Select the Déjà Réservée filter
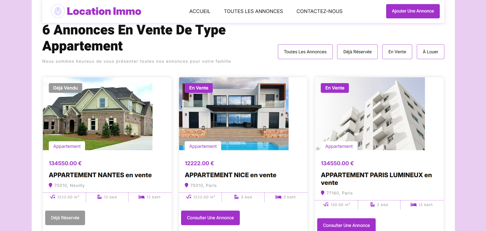 [357, 52]
